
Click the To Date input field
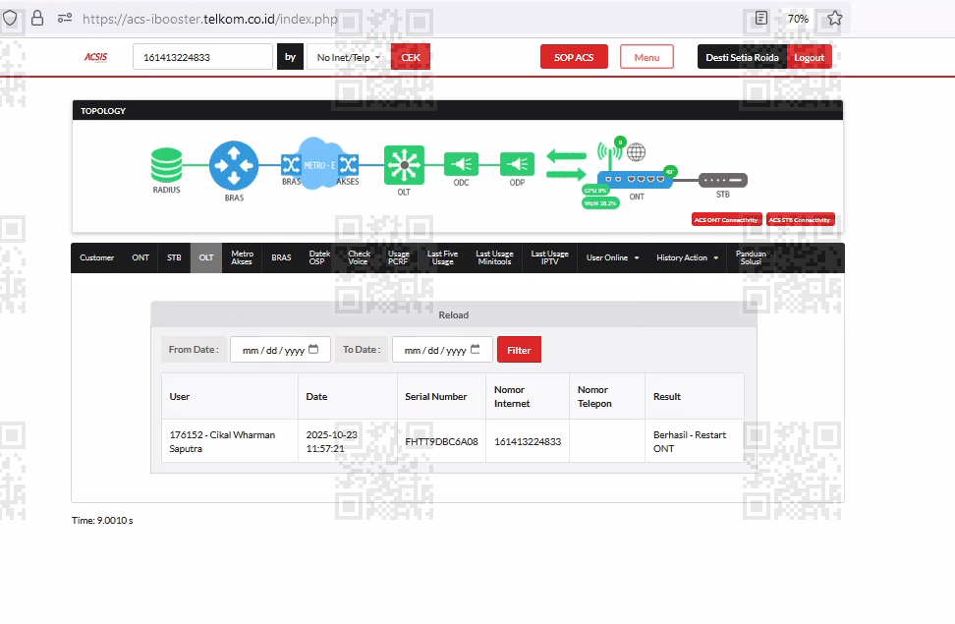(x=442, y=350)
